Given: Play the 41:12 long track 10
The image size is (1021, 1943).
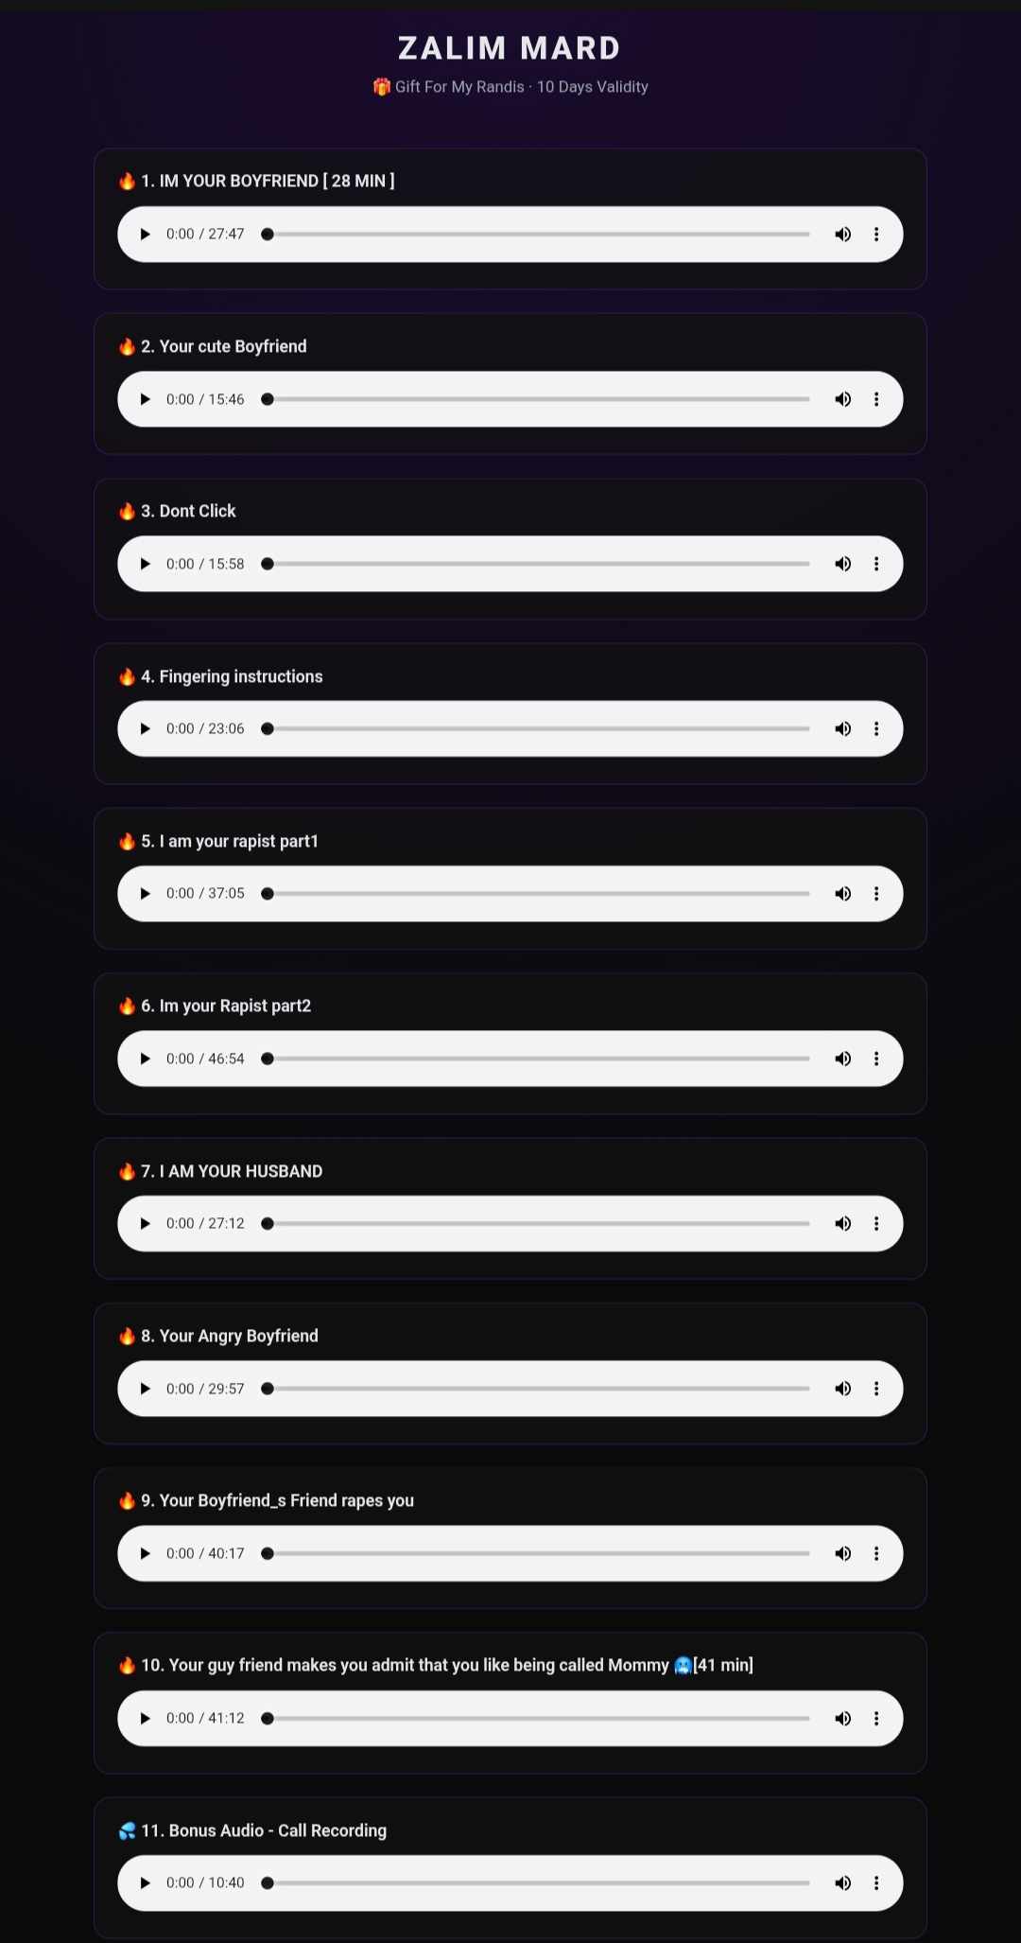Looking at the screenshot, I should click(145, 1719).
